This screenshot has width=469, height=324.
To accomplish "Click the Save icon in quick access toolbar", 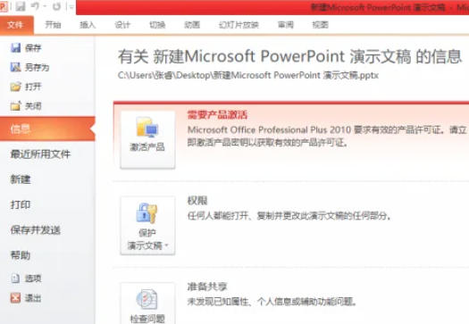I will click(21, 6).
